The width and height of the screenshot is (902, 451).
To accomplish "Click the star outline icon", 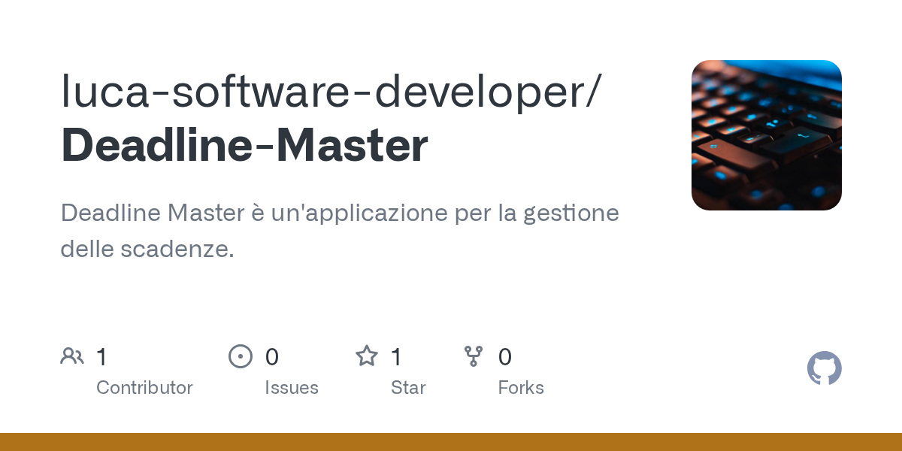I will click(367, 356).
